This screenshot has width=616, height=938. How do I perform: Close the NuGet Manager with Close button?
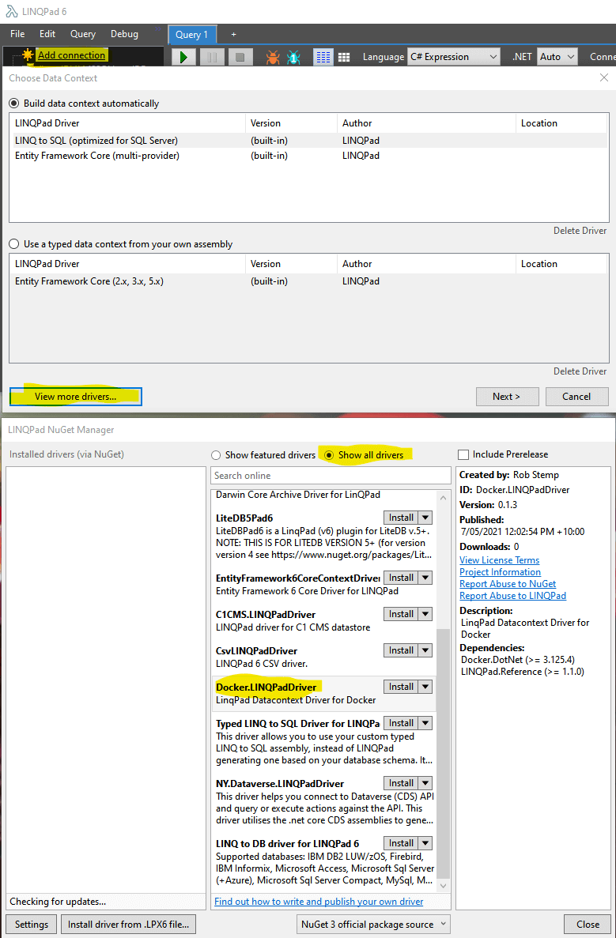pyautogui.click(x=588, y=925)
